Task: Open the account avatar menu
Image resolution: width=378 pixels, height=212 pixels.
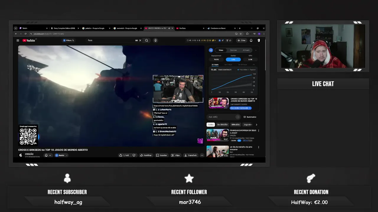Action: 259,40
